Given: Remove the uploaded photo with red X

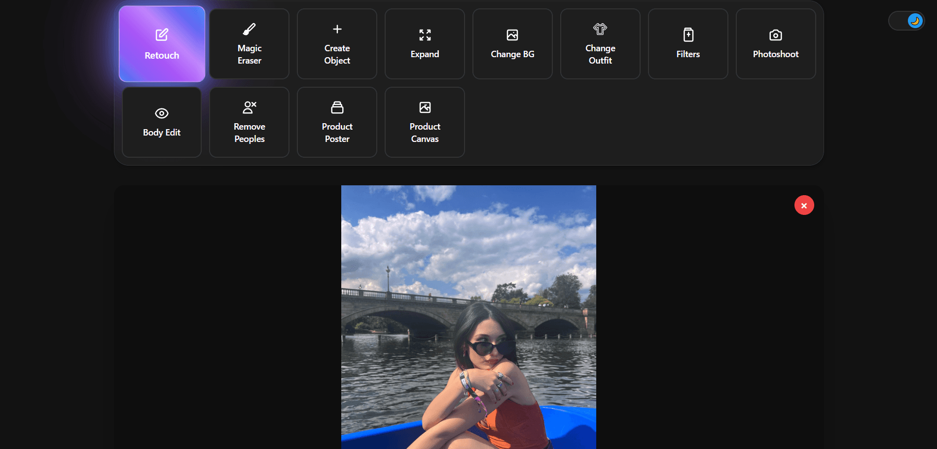Looking at the screenshot, I should click(x=804, y=206).
